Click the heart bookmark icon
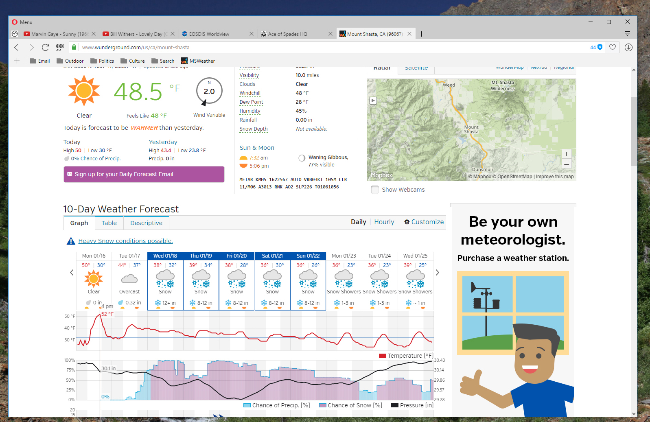Image resolution: width=650 pixels, height=422 pixels. pos(612,48)
